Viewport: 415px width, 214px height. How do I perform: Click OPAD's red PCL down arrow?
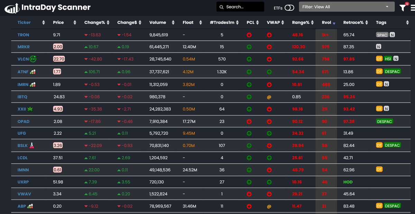tap(249, 122)
